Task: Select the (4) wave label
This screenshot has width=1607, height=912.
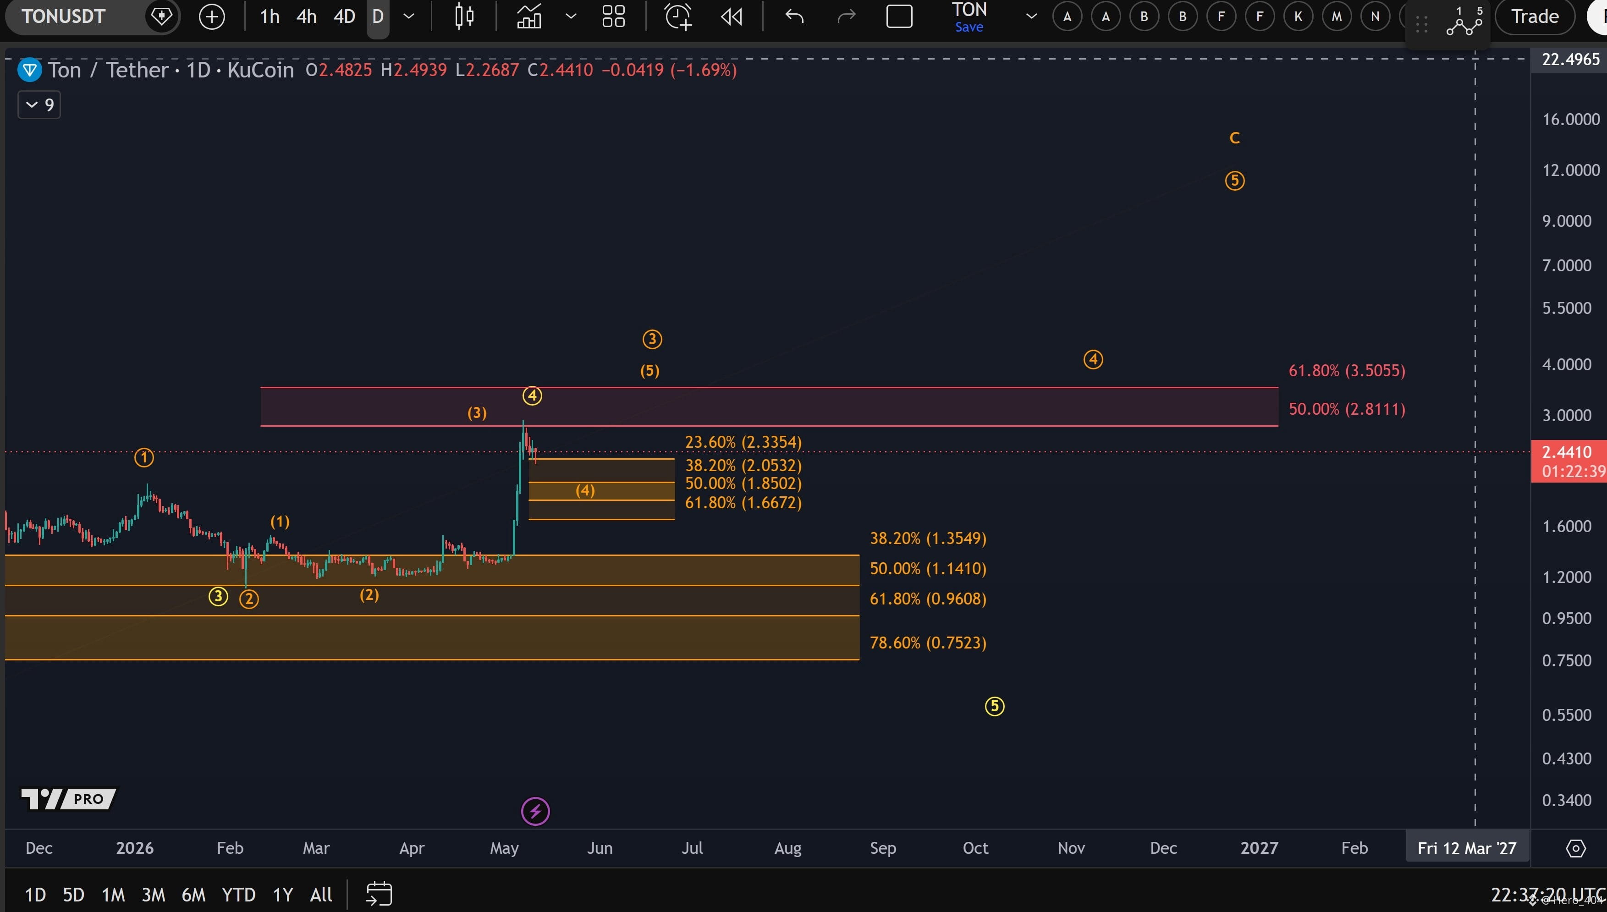Action: (x=585, y=490)
